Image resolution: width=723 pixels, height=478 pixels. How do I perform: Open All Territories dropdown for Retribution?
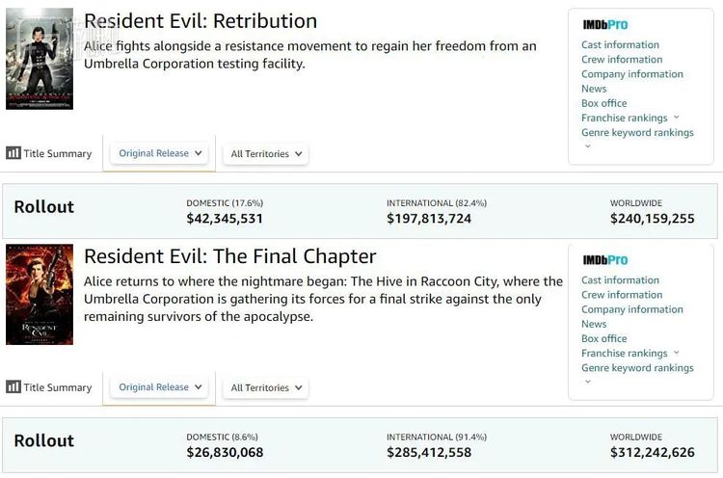coord(266,153)
